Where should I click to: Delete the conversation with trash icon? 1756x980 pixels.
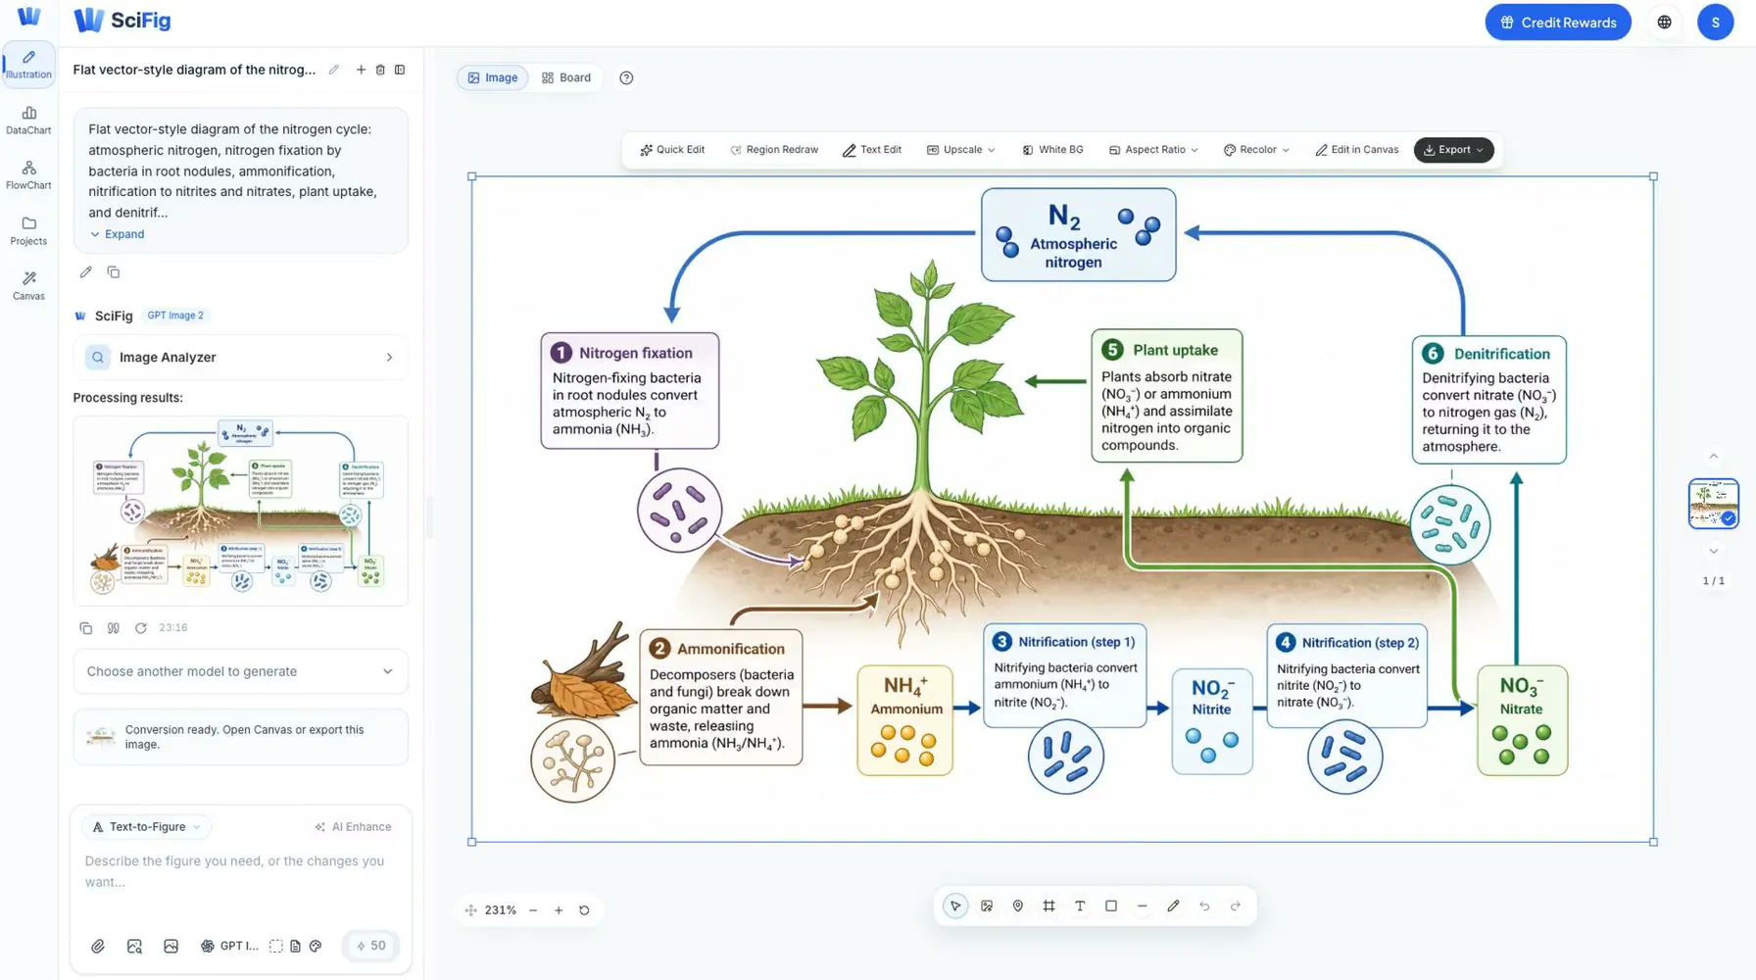(x=380, y=70)
